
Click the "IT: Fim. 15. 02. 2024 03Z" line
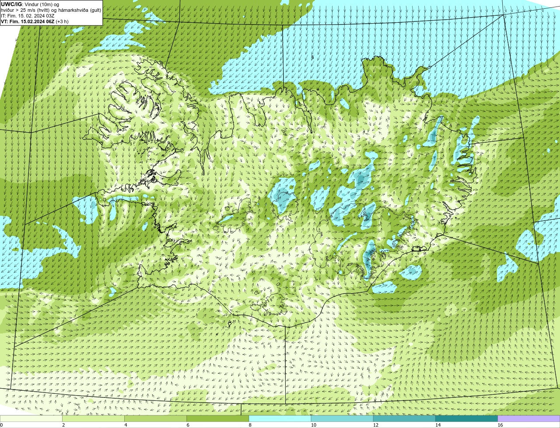click(x=28, y=15)
